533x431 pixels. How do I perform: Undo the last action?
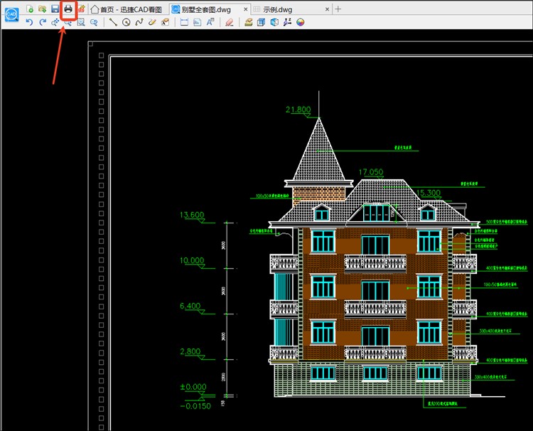click(x=29, y=23)
